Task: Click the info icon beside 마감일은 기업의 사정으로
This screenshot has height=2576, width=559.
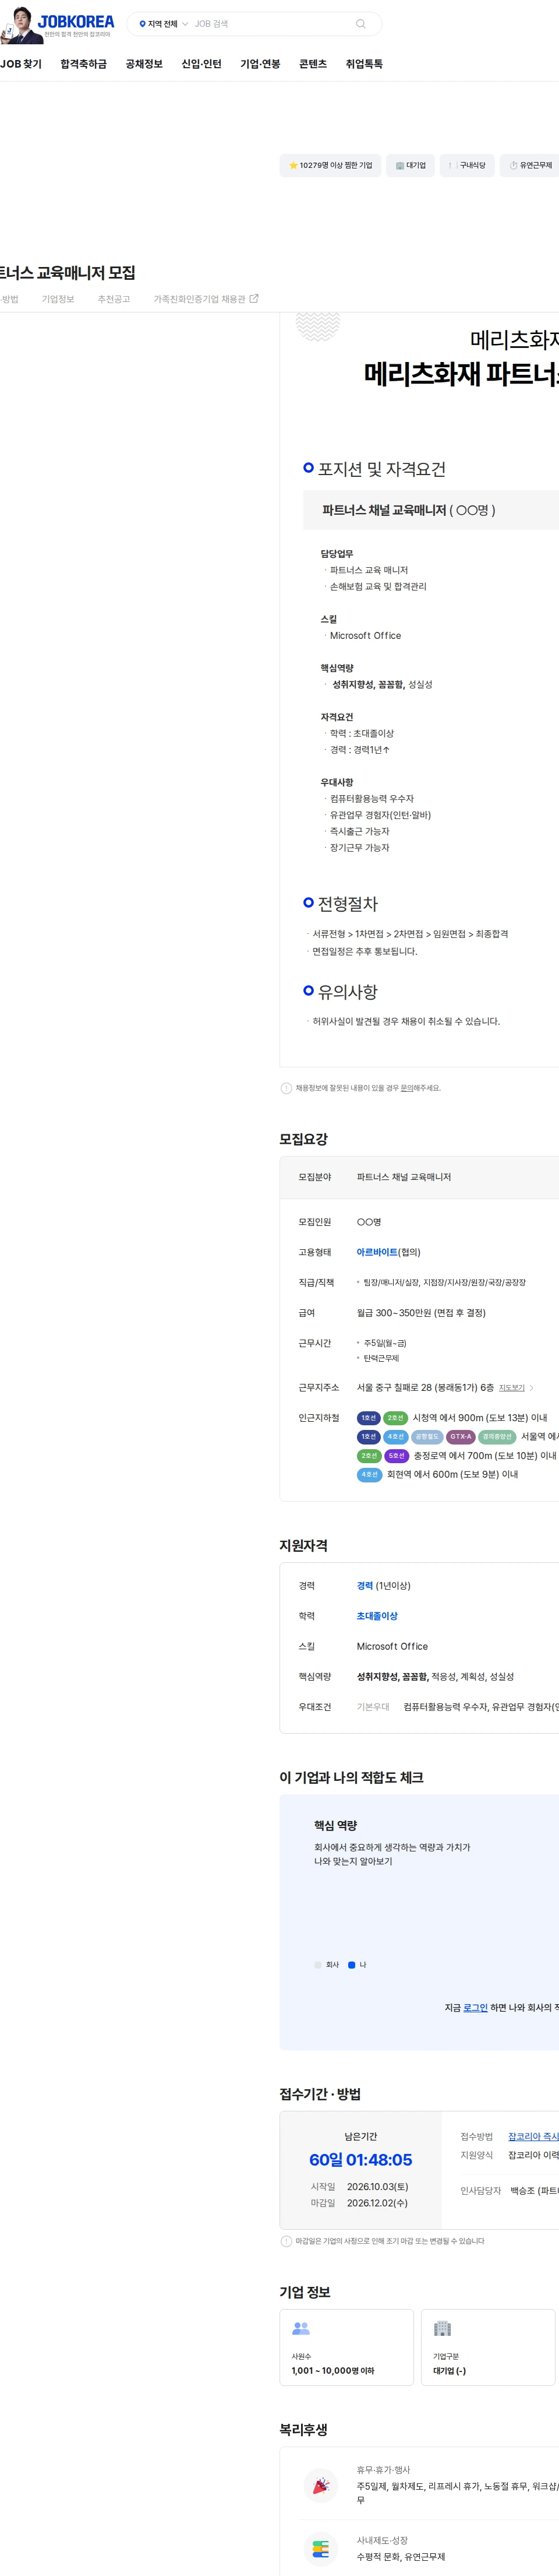Action: [x=286, y=2241]
